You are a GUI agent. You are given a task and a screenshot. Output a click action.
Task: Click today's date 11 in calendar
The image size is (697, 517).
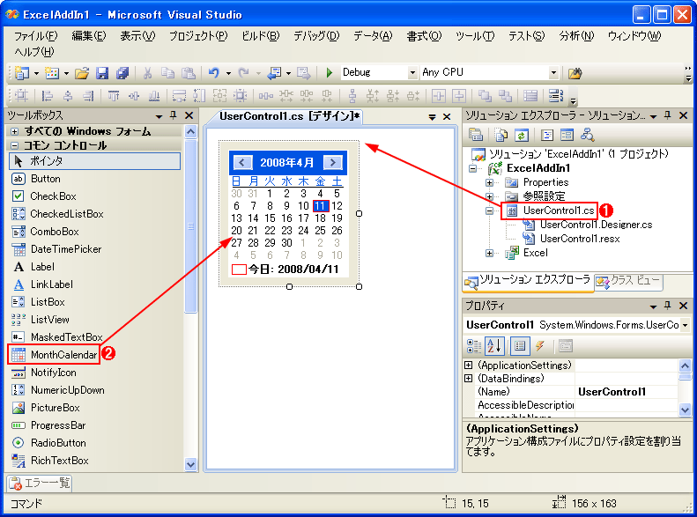[x=321, y=205]
